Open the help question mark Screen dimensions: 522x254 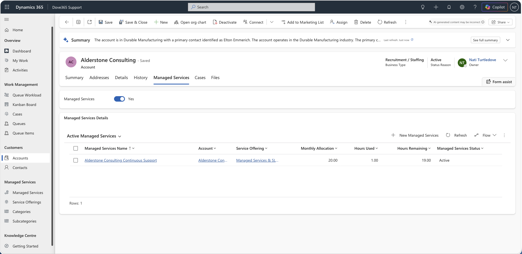tap(475, 7)
